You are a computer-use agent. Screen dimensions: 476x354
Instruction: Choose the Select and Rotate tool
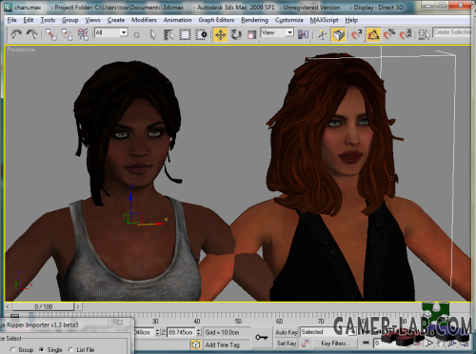[236, 34]
